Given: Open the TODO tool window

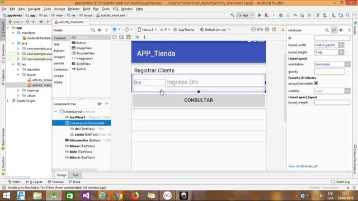Looking at the screenshot, I should pos(14,182).
